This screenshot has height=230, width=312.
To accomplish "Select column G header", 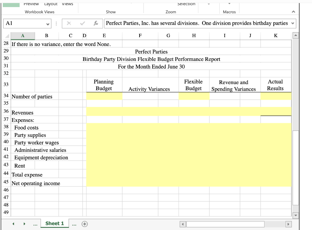I will click(x=168, y=36).
